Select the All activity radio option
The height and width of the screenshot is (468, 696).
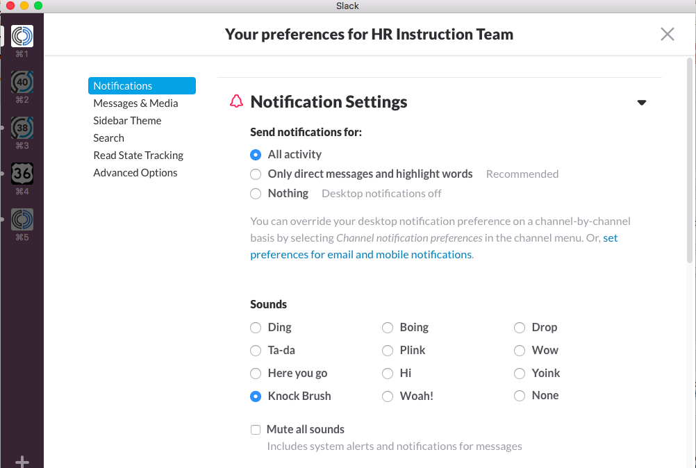point(256,155)
